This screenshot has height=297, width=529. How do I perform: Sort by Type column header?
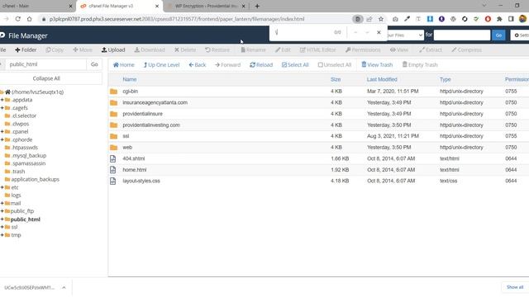point(445,79)
